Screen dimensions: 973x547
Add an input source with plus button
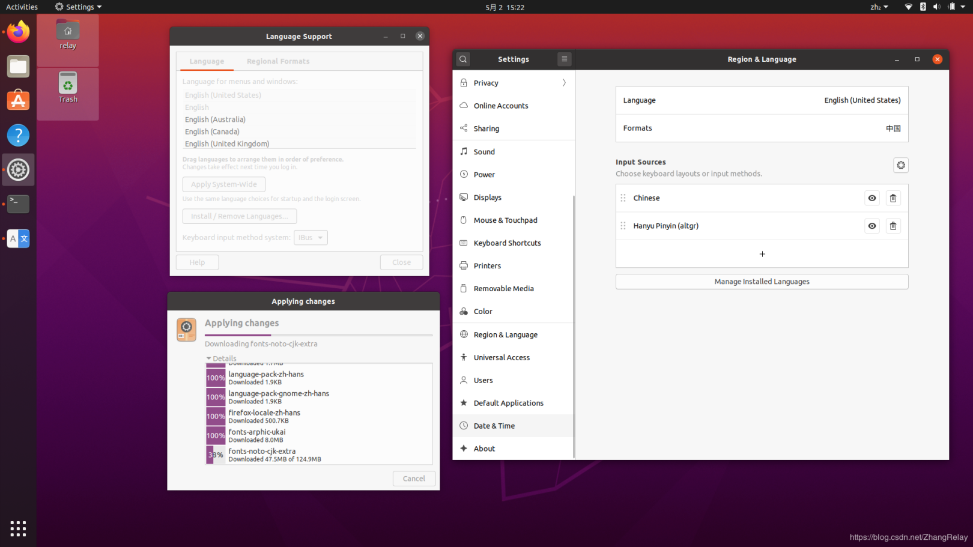(762, 254)
